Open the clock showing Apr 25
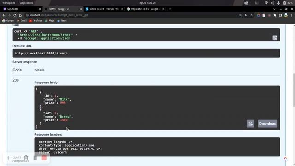 (x=147, y=3)
